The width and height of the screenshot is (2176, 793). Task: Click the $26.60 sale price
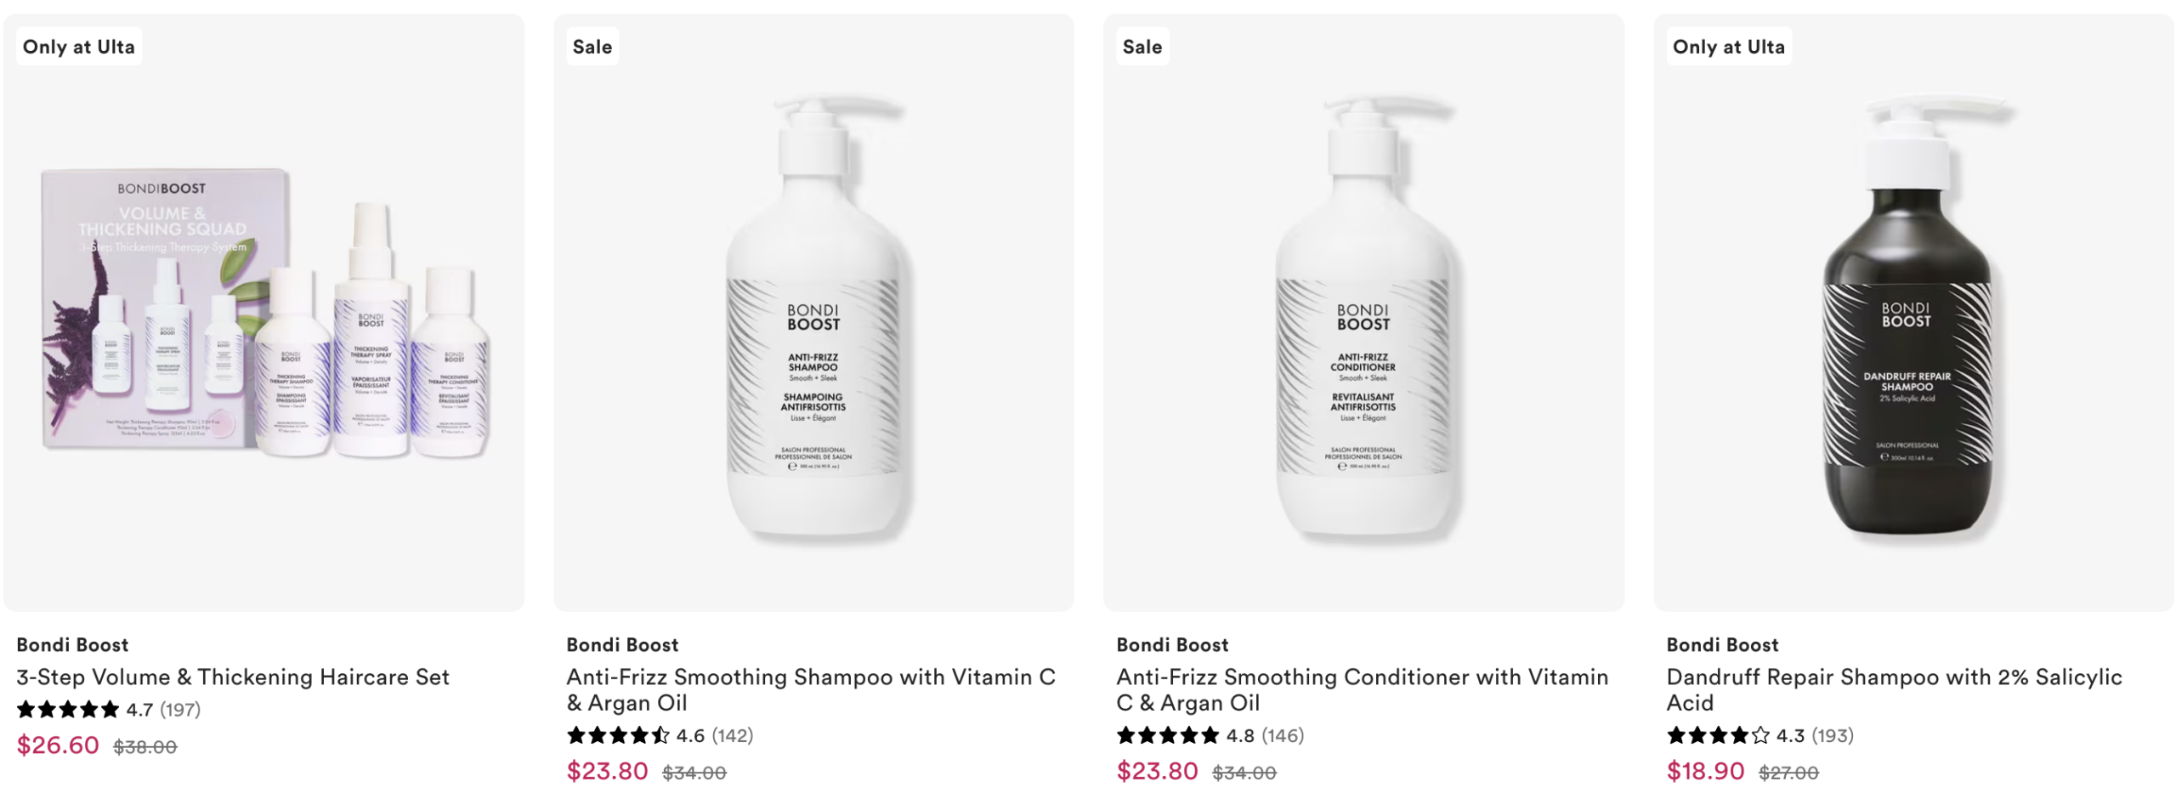coord(58,745)
